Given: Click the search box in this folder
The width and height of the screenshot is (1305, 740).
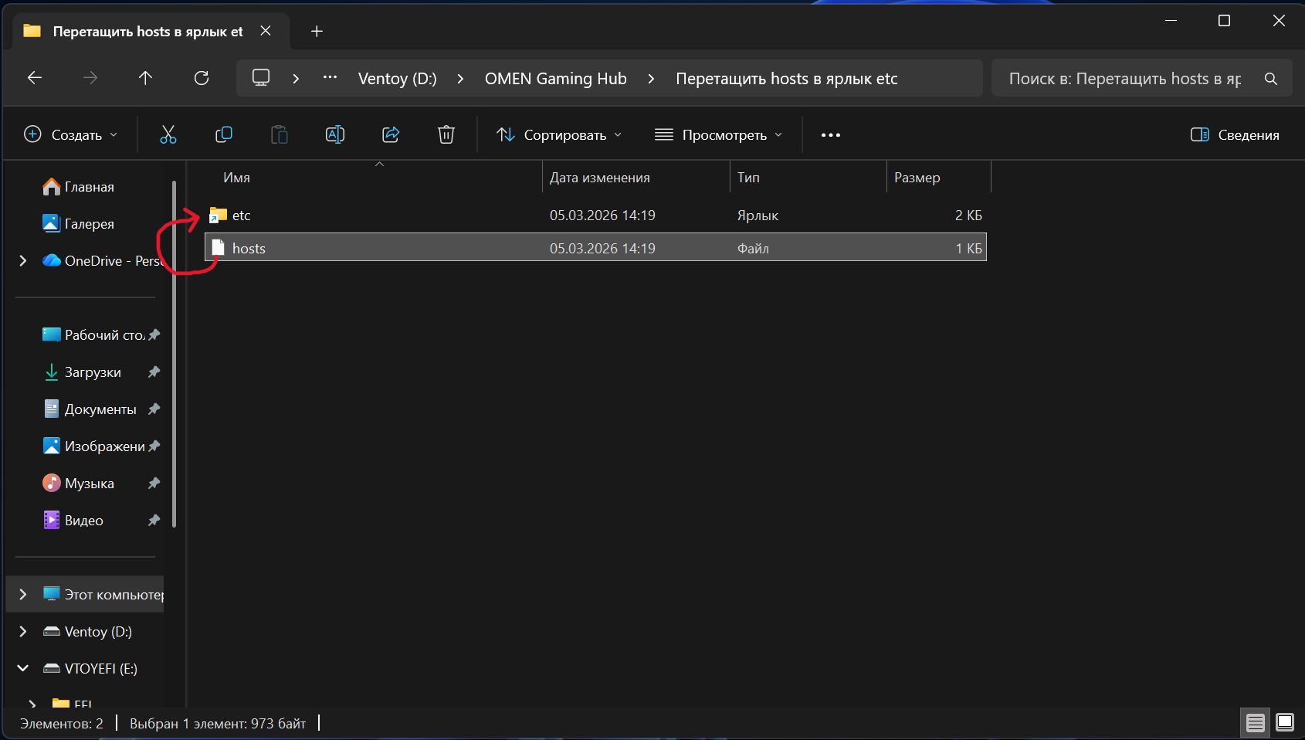Looking at the screenshot, I should click(1127, 79).
